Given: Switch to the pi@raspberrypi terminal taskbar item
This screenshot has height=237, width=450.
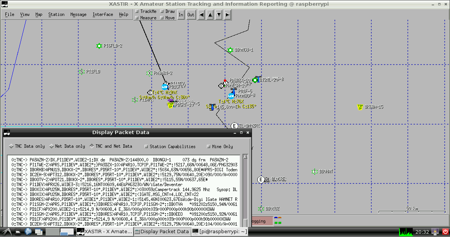Looking at the screenshot, I should 220,231.
